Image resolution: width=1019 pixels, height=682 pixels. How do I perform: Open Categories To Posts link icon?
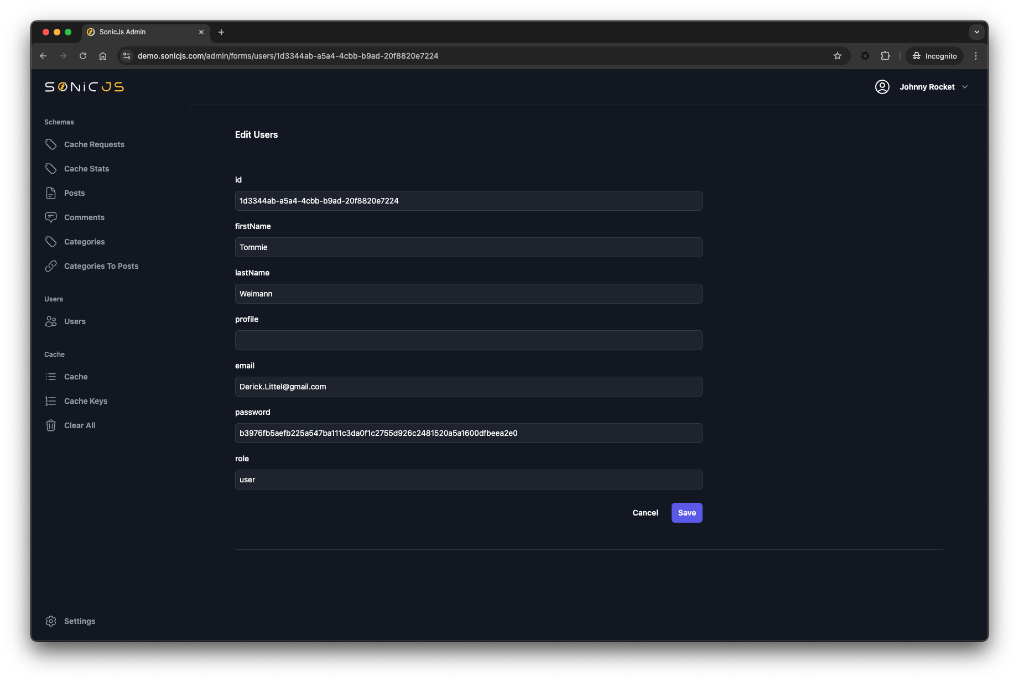[51, 266]
